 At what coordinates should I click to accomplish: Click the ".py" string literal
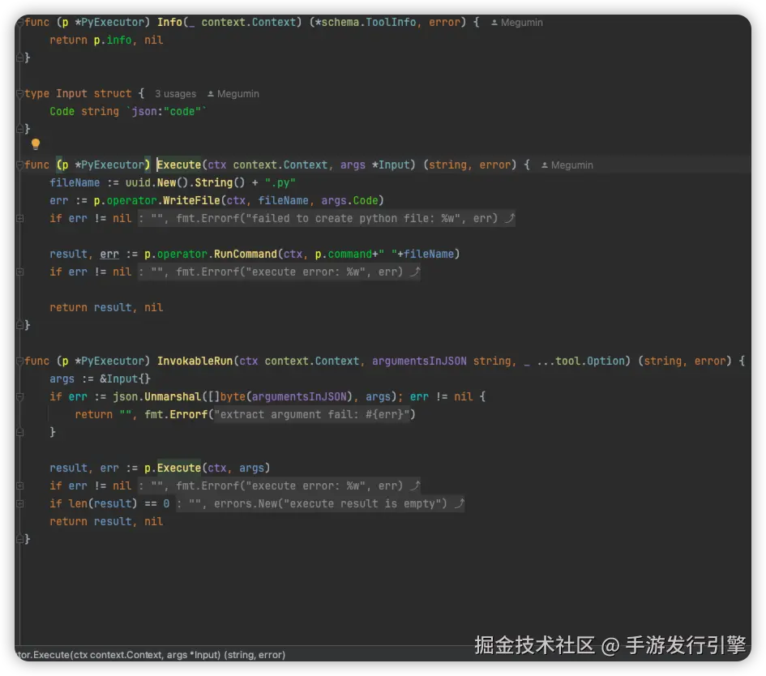coord(280,182)
